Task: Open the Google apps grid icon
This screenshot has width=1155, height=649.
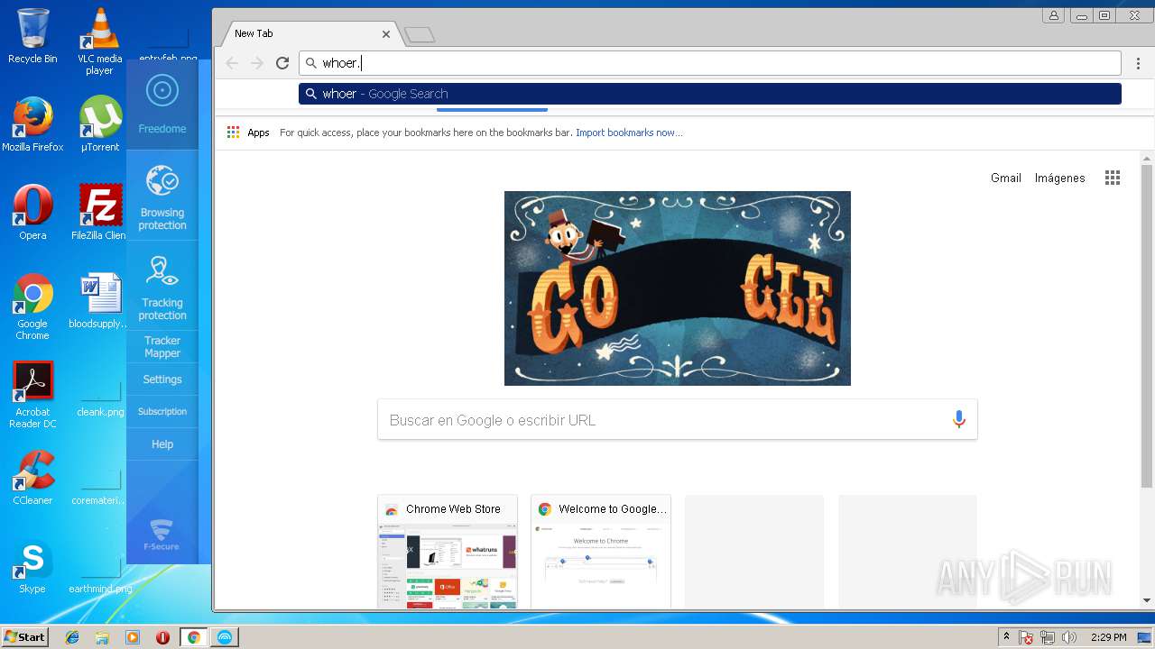Action: tap(1113, 178)
